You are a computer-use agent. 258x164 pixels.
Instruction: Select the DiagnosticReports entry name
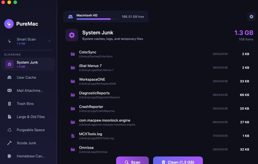94,93
